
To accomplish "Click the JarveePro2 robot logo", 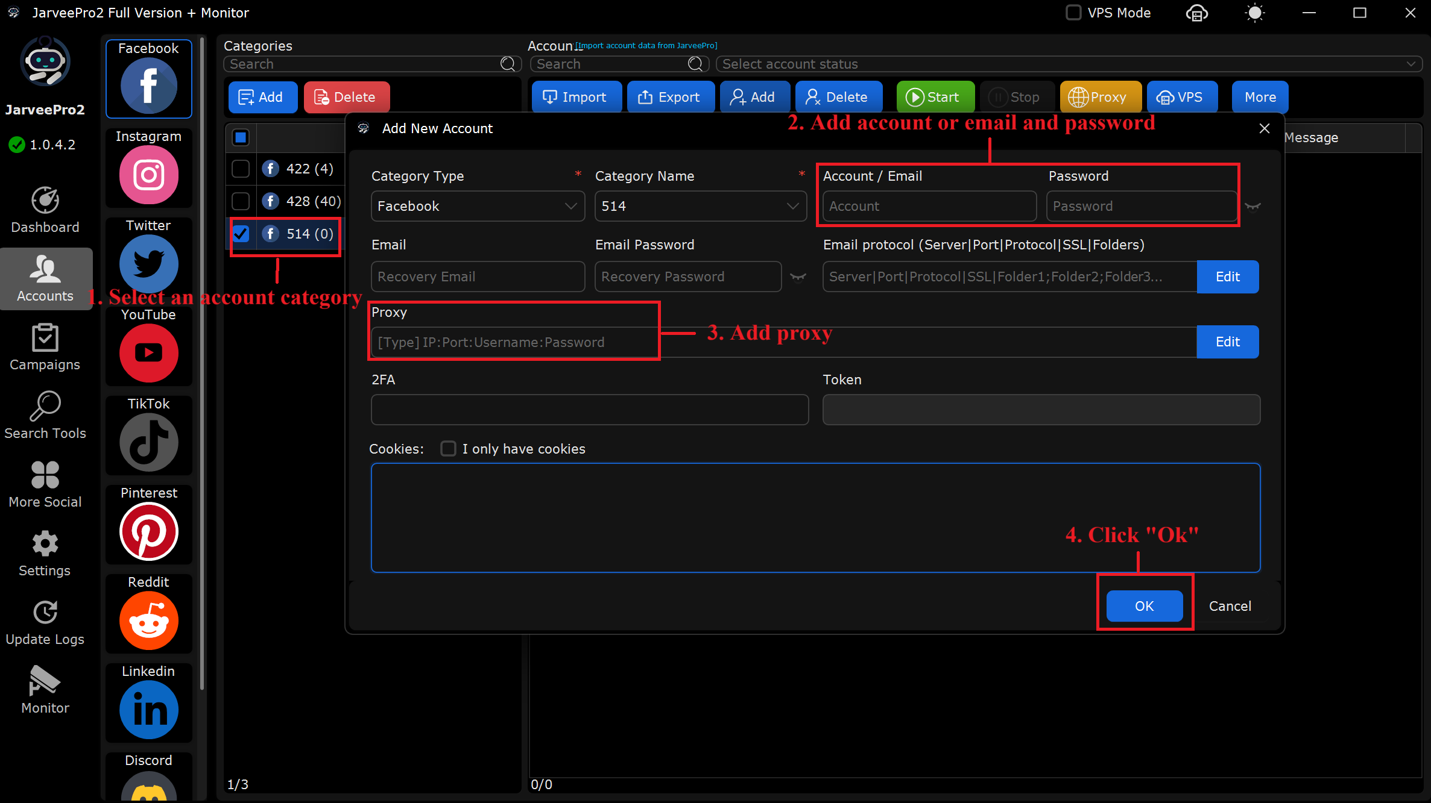I will pyautogui.click(x=45, y=61).
